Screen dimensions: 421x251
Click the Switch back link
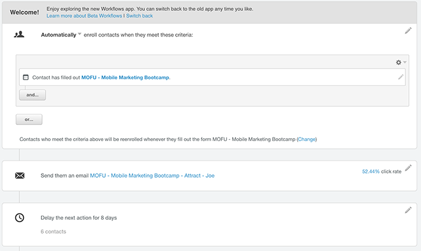[140, 16]
